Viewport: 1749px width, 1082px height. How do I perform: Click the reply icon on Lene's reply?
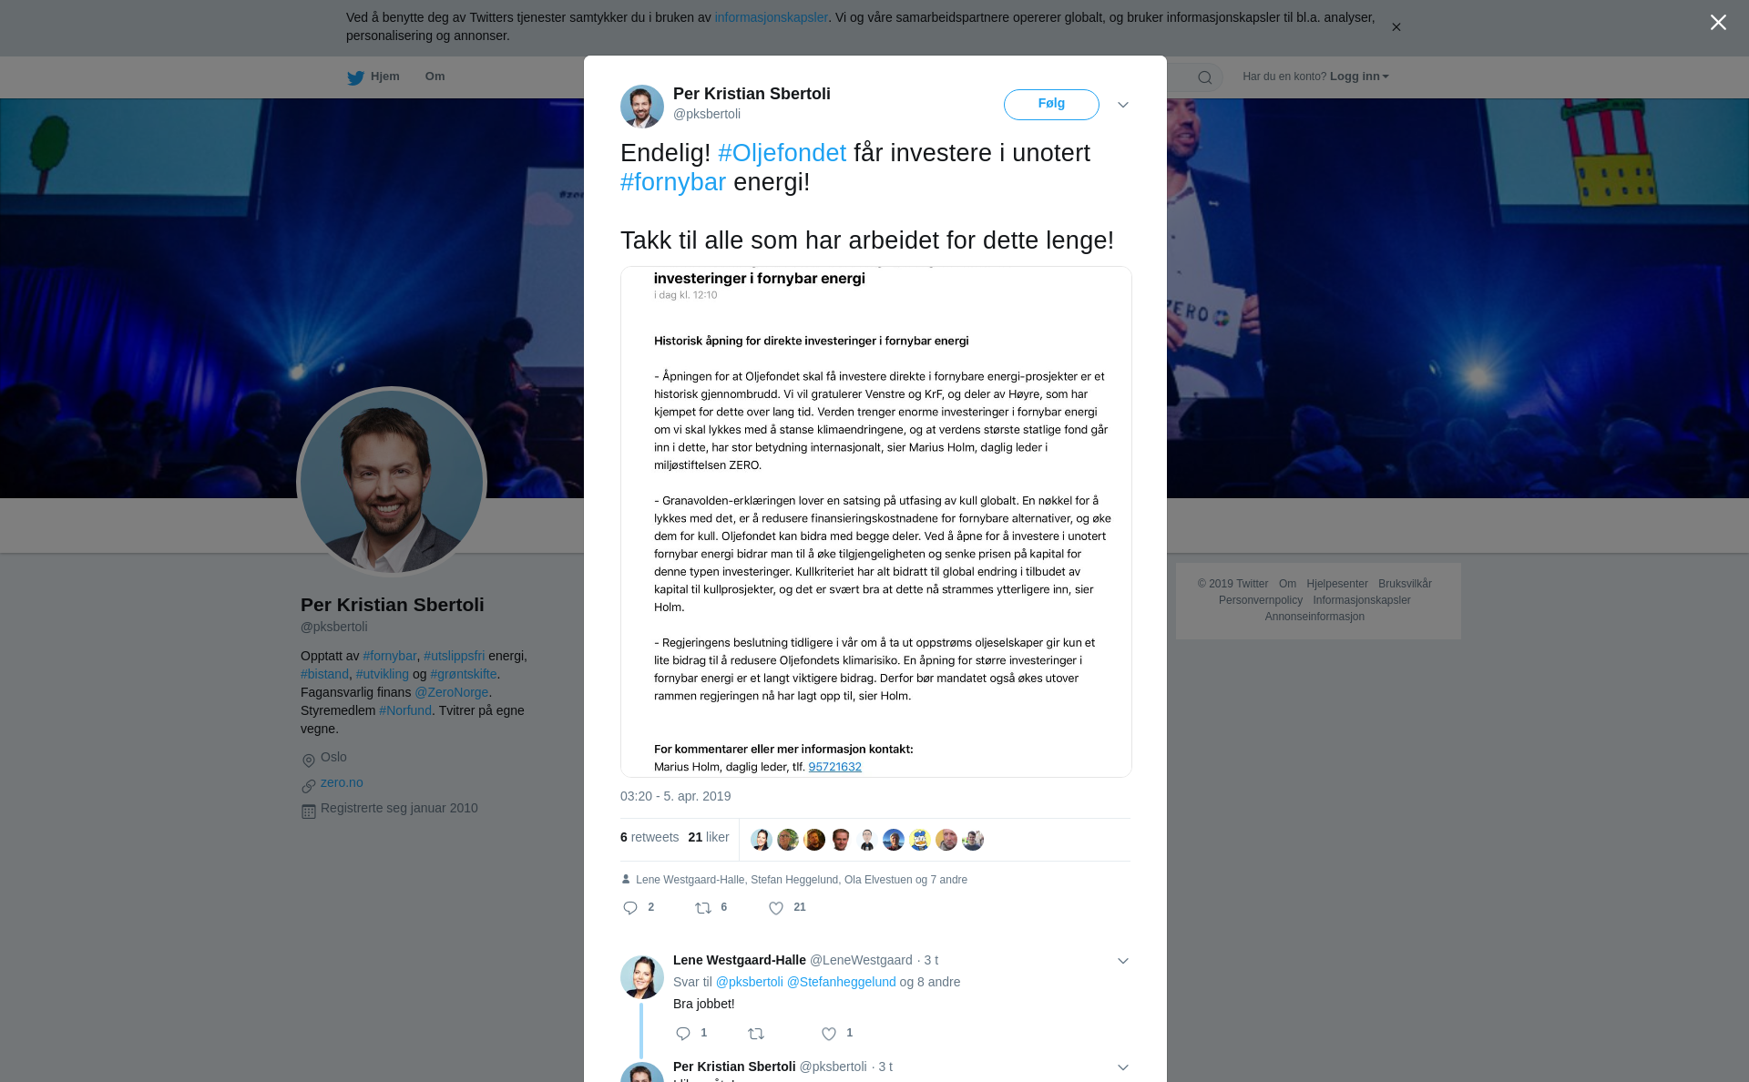(x=683, y=1034)
